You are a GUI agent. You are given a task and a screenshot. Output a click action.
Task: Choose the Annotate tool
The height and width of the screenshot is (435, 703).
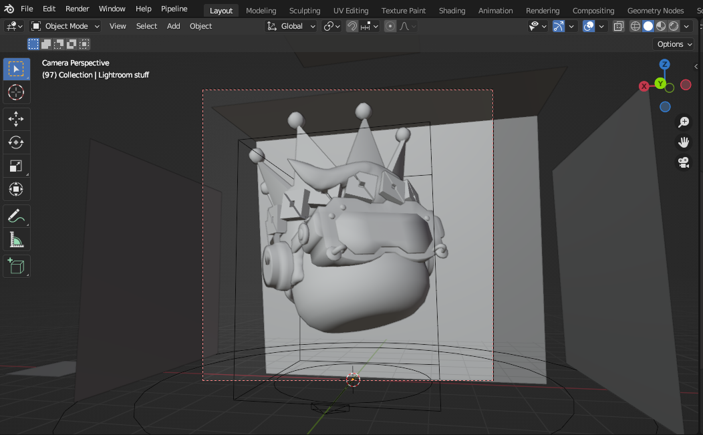[x=16, y=215]
